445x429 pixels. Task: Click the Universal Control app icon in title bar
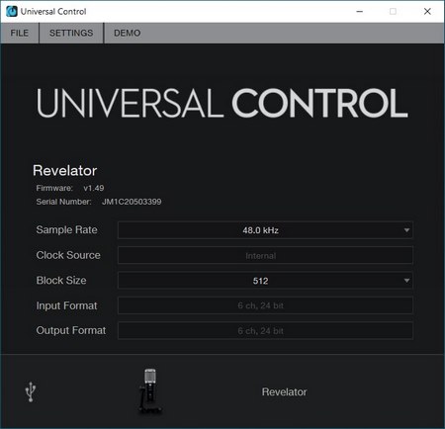coord(12,12)
